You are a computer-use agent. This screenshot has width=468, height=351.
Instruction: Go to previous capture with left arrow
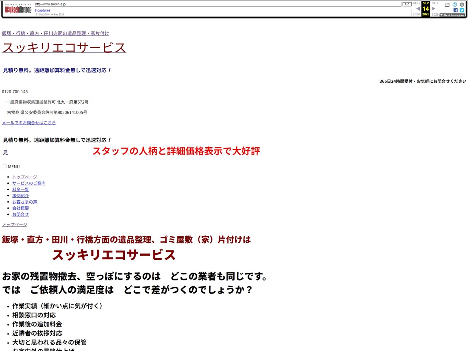(x=418, y=9)
